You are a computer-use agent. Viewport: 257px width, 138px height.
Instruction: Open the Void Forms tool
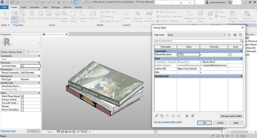73,16
